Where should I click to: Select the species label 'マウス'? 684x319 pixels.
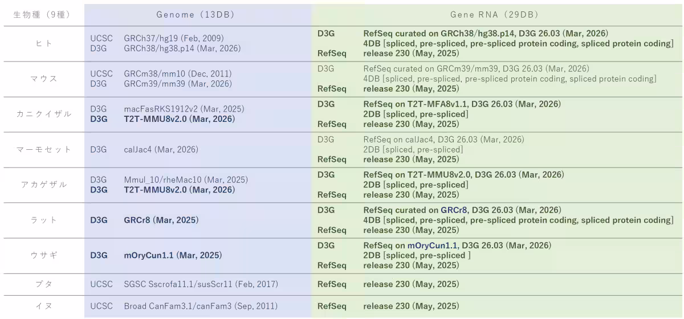pyautogui.click(x=44, y=79)
